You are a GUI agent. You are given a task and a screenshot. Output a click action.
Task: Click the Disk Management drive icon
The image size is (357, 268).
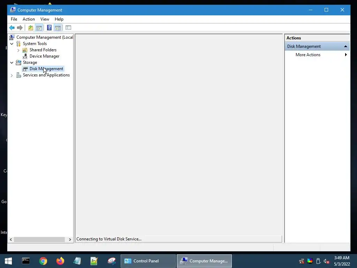25,69
